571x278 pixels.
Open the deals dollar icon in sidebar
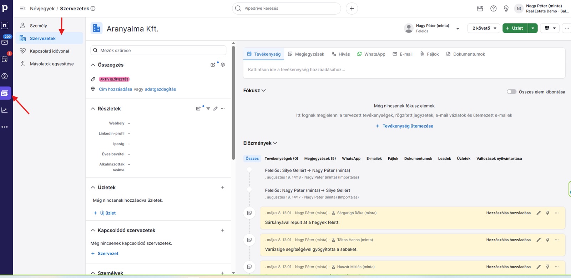5,76
